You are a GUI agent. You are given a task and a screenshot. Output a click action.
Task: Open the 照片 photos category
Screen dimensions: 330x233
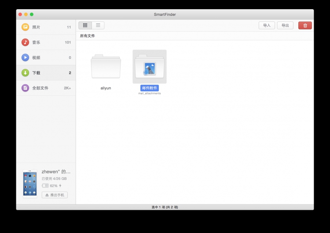tap(36, 27)
